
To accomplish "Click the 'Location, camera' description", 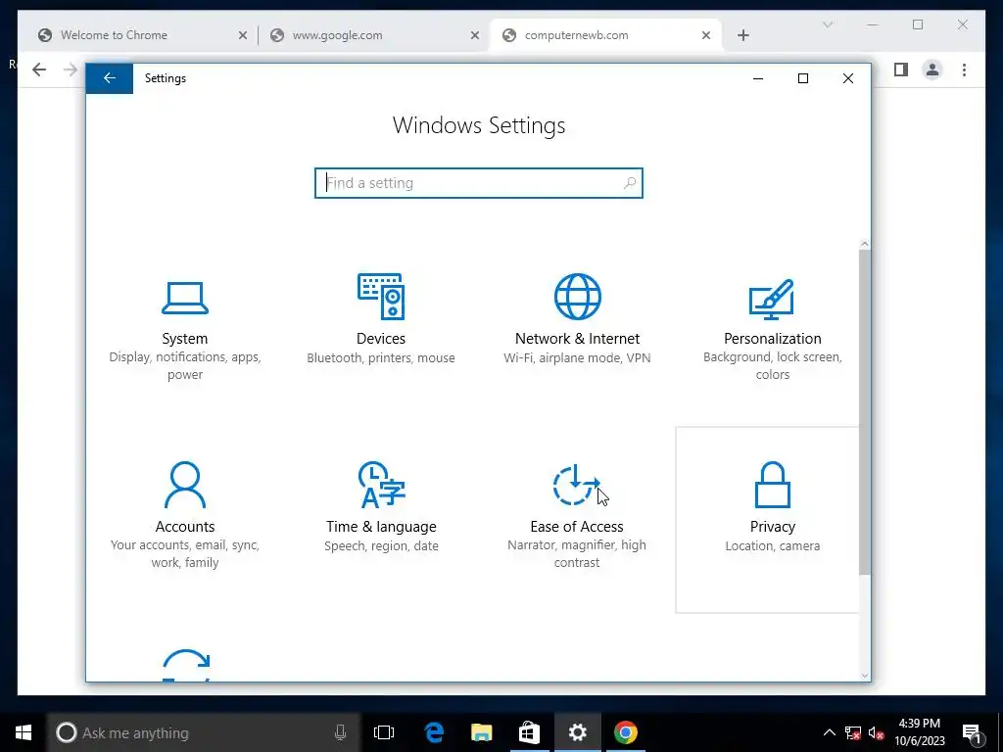I will click(x=772, y=546).
